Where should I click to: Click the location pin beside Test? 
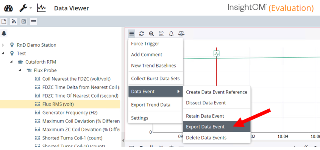pyautogui.click(x=12, y=54)
